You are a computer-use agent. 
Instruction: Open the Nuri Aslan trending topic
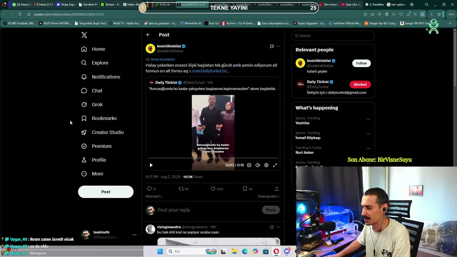305,152
